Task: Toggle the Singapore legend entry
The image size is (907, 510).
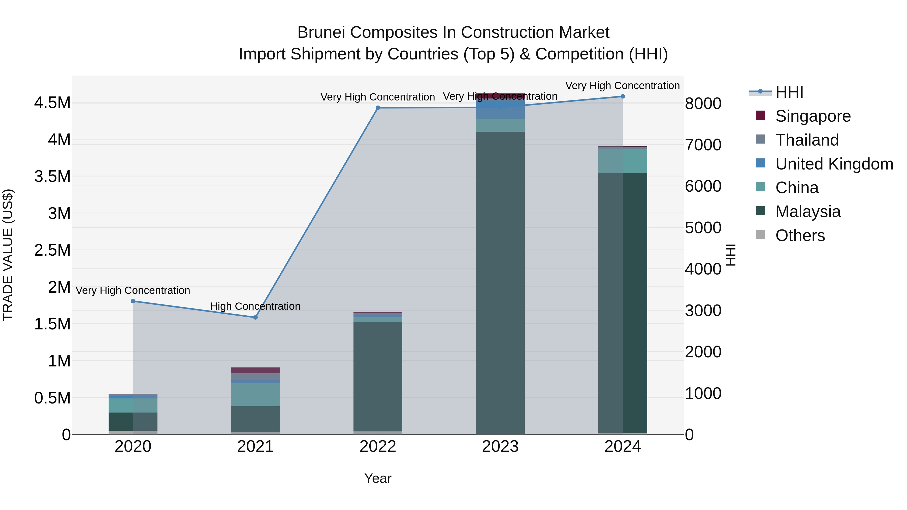Action: point(803,116)
